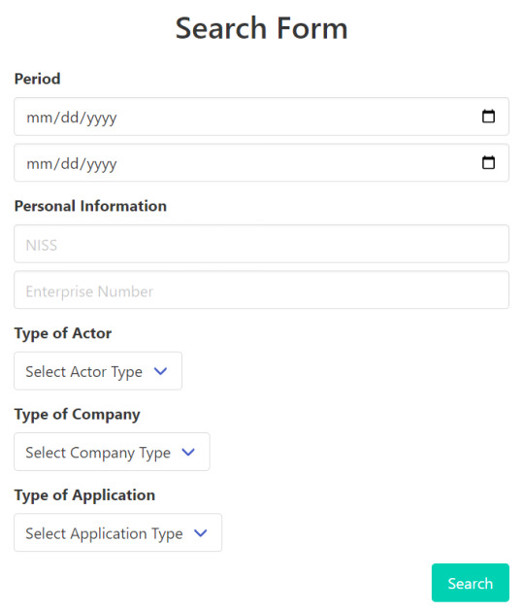Image resolution: width=524 pixels, height=612 pixels.
Task: Click the chevron arrow beside Select Actor Type
Action: [x=161, y=371]
